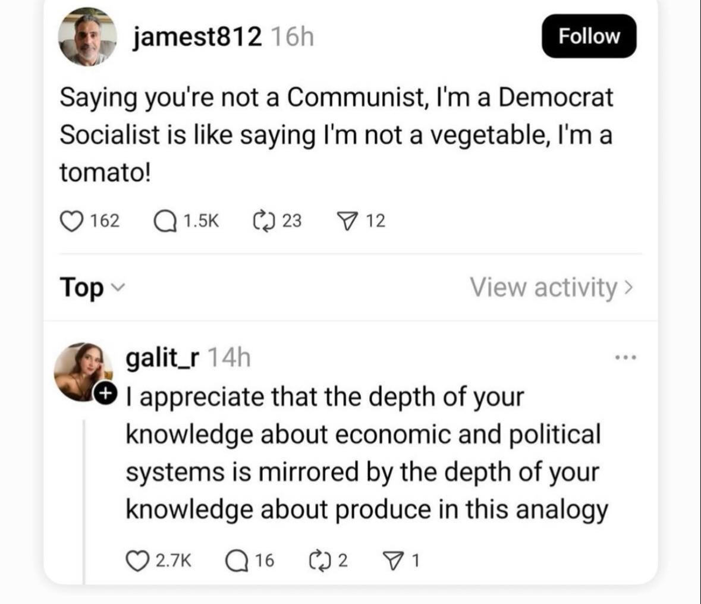Screen dimensions: 701x604
Task: Follow galit_r using the plus badge
Action: point(105,394)
